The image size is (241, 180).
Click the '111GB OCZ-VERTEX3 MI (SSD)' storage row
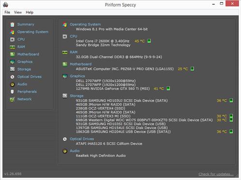pos(103,116)
